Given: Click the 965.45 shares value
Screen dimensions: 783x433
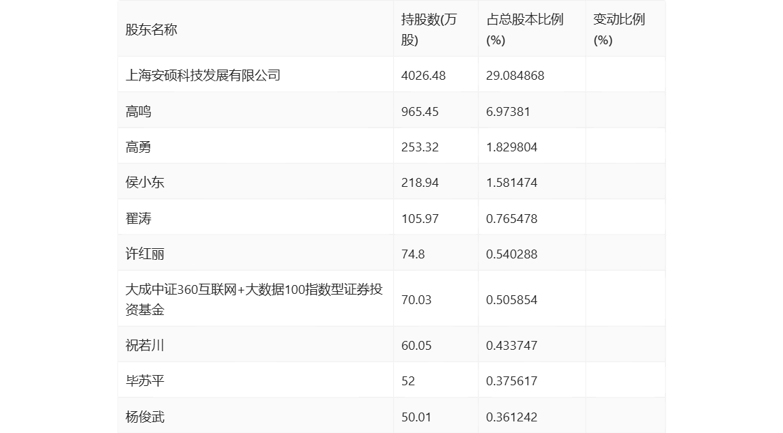Looking at the screenshot, I should (x=420, y=111).
